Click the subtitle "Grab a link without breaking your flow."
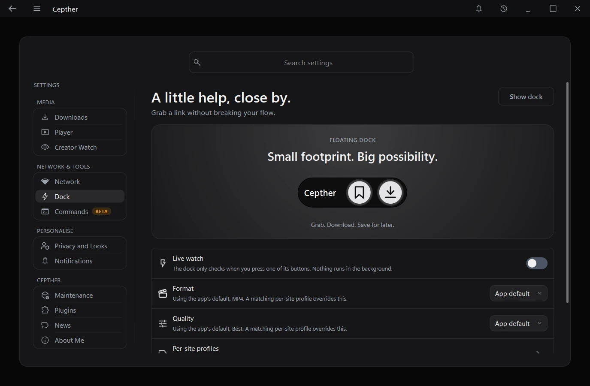 point(213,112)
